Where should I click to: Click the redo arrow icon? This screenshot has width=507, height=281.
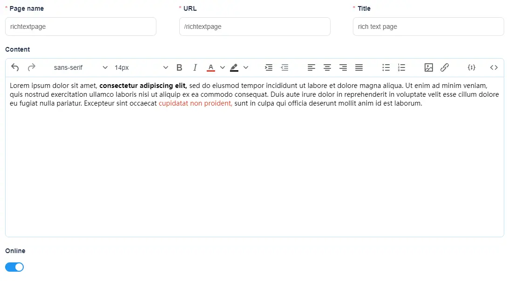[x=32, y=67]
